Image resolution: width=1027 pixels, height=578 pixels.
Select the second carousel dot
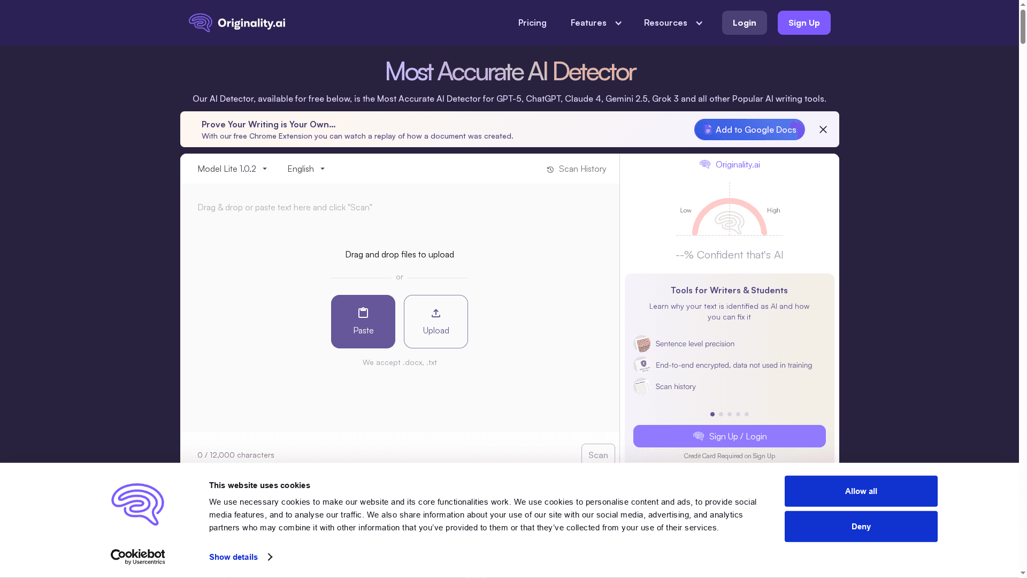(721, 414)
